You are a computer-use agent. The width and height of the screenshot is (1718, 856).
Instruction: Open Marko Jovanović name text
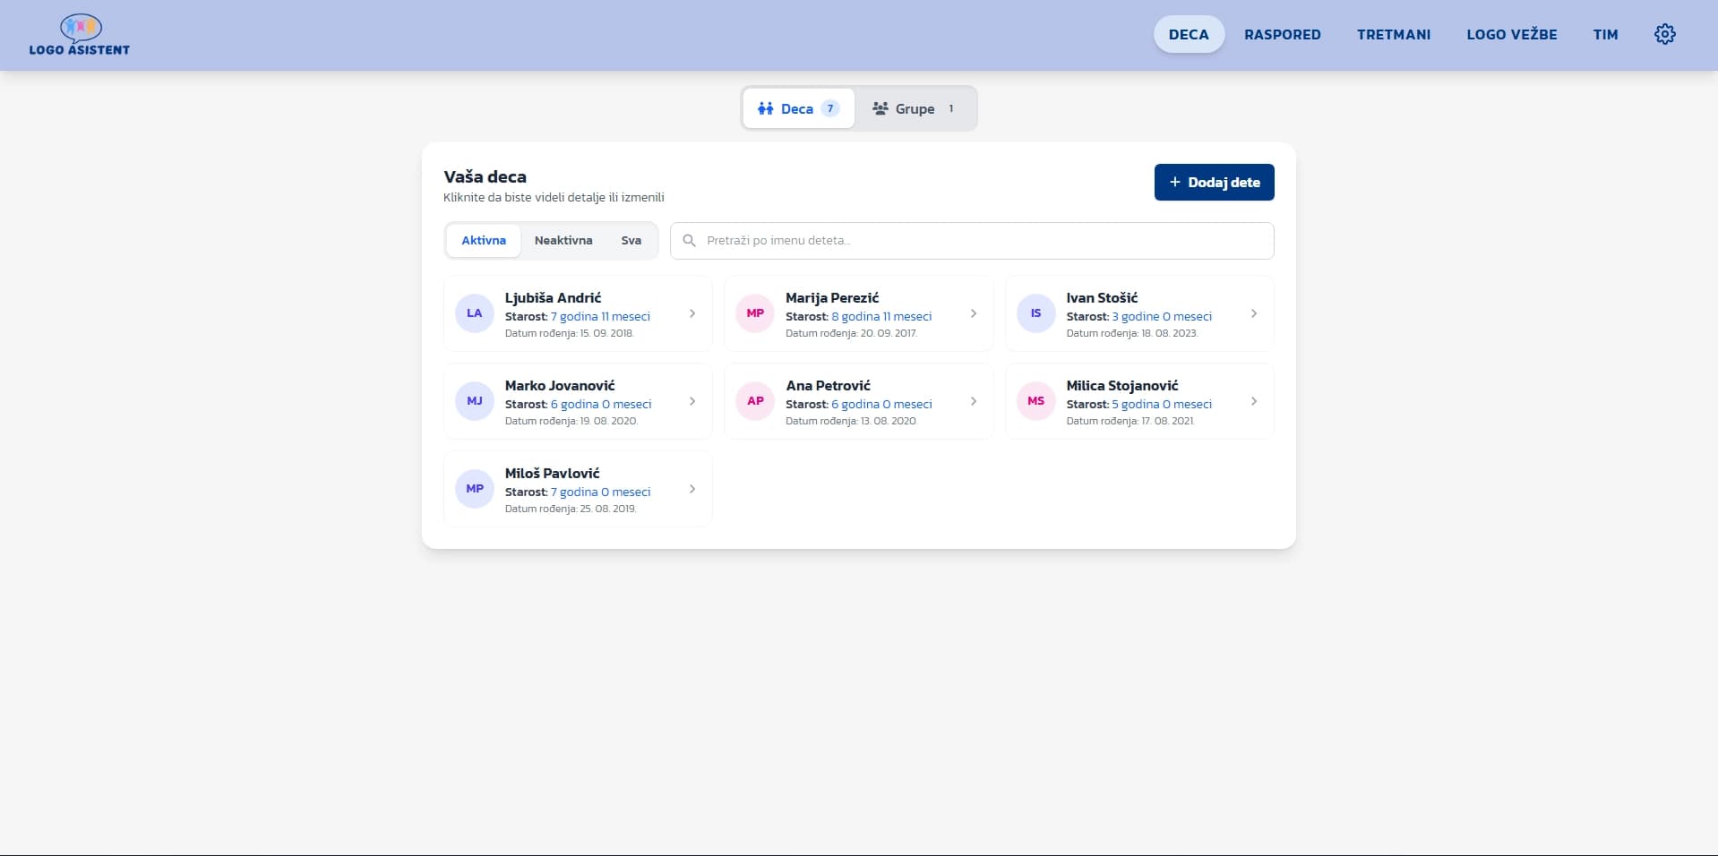560,385
